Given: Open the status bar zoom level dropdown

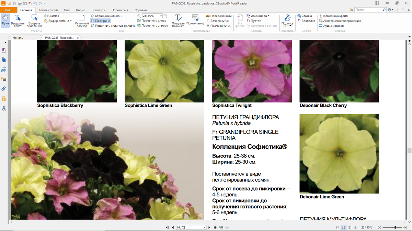Looking at the screenshot, I should coord(376,228).
